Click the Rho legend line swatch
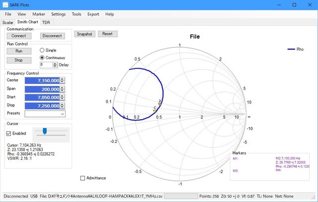The width and height of the screenshot is (318, 202). [291, 49]
